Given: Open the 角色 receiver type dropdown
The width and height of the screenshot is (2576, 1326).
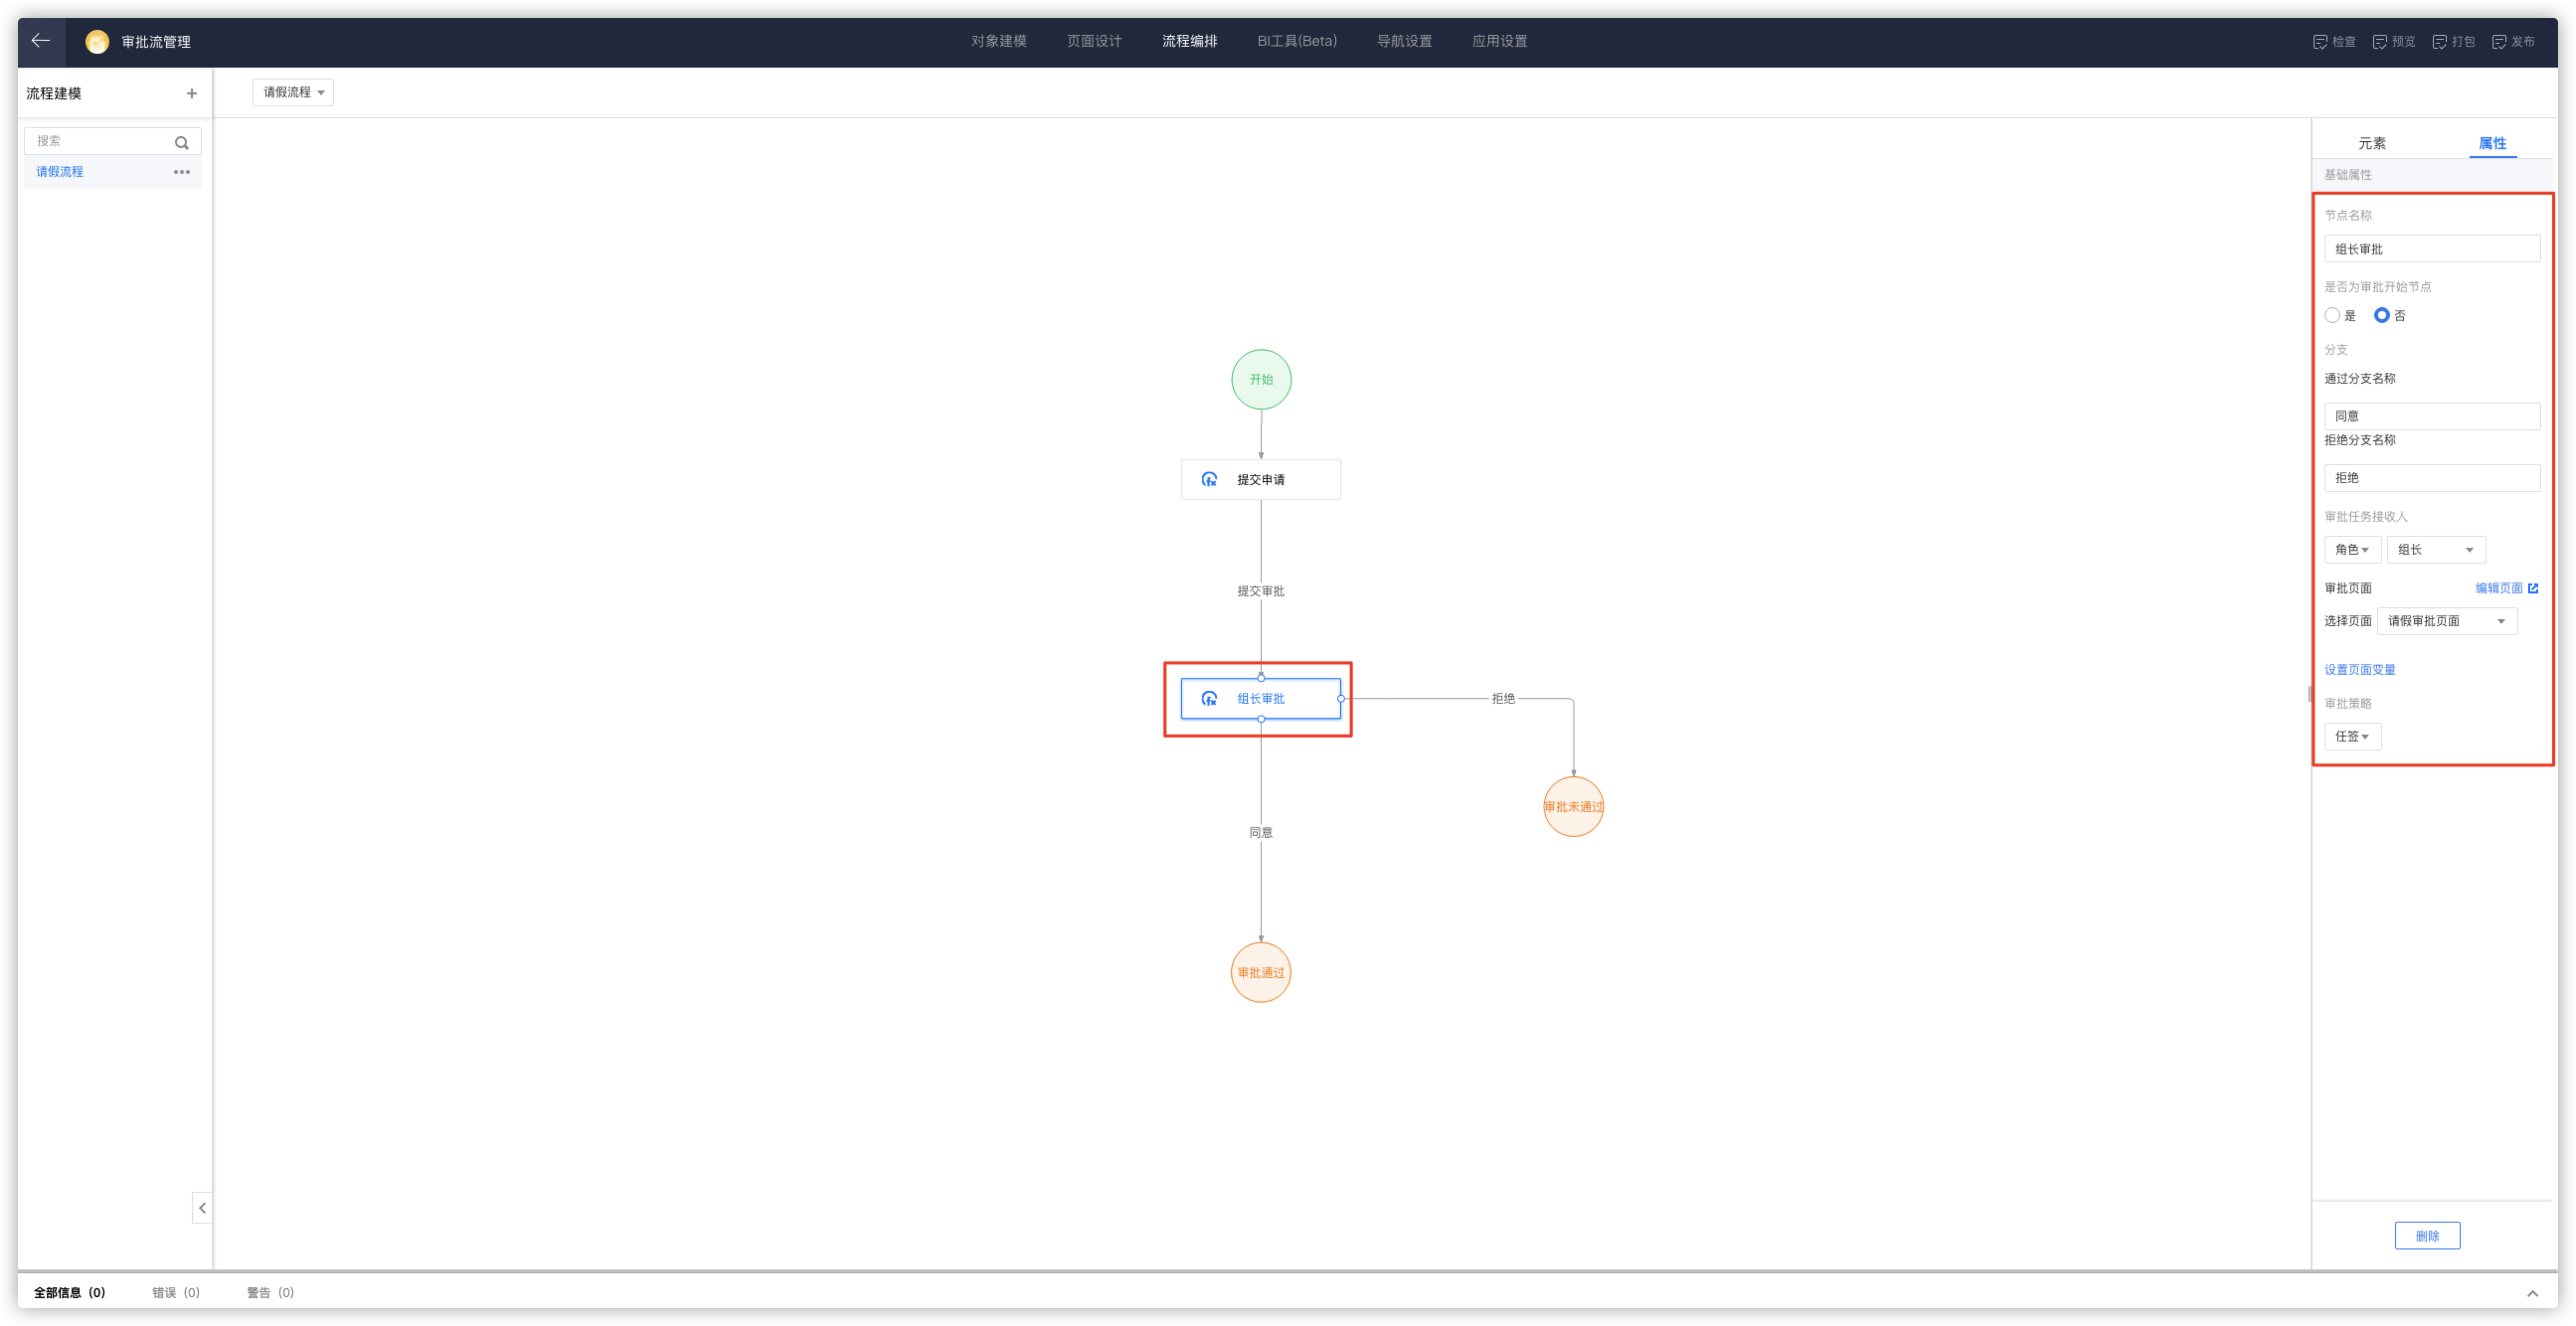Looking at the screenshot, I should point(2352,549).
